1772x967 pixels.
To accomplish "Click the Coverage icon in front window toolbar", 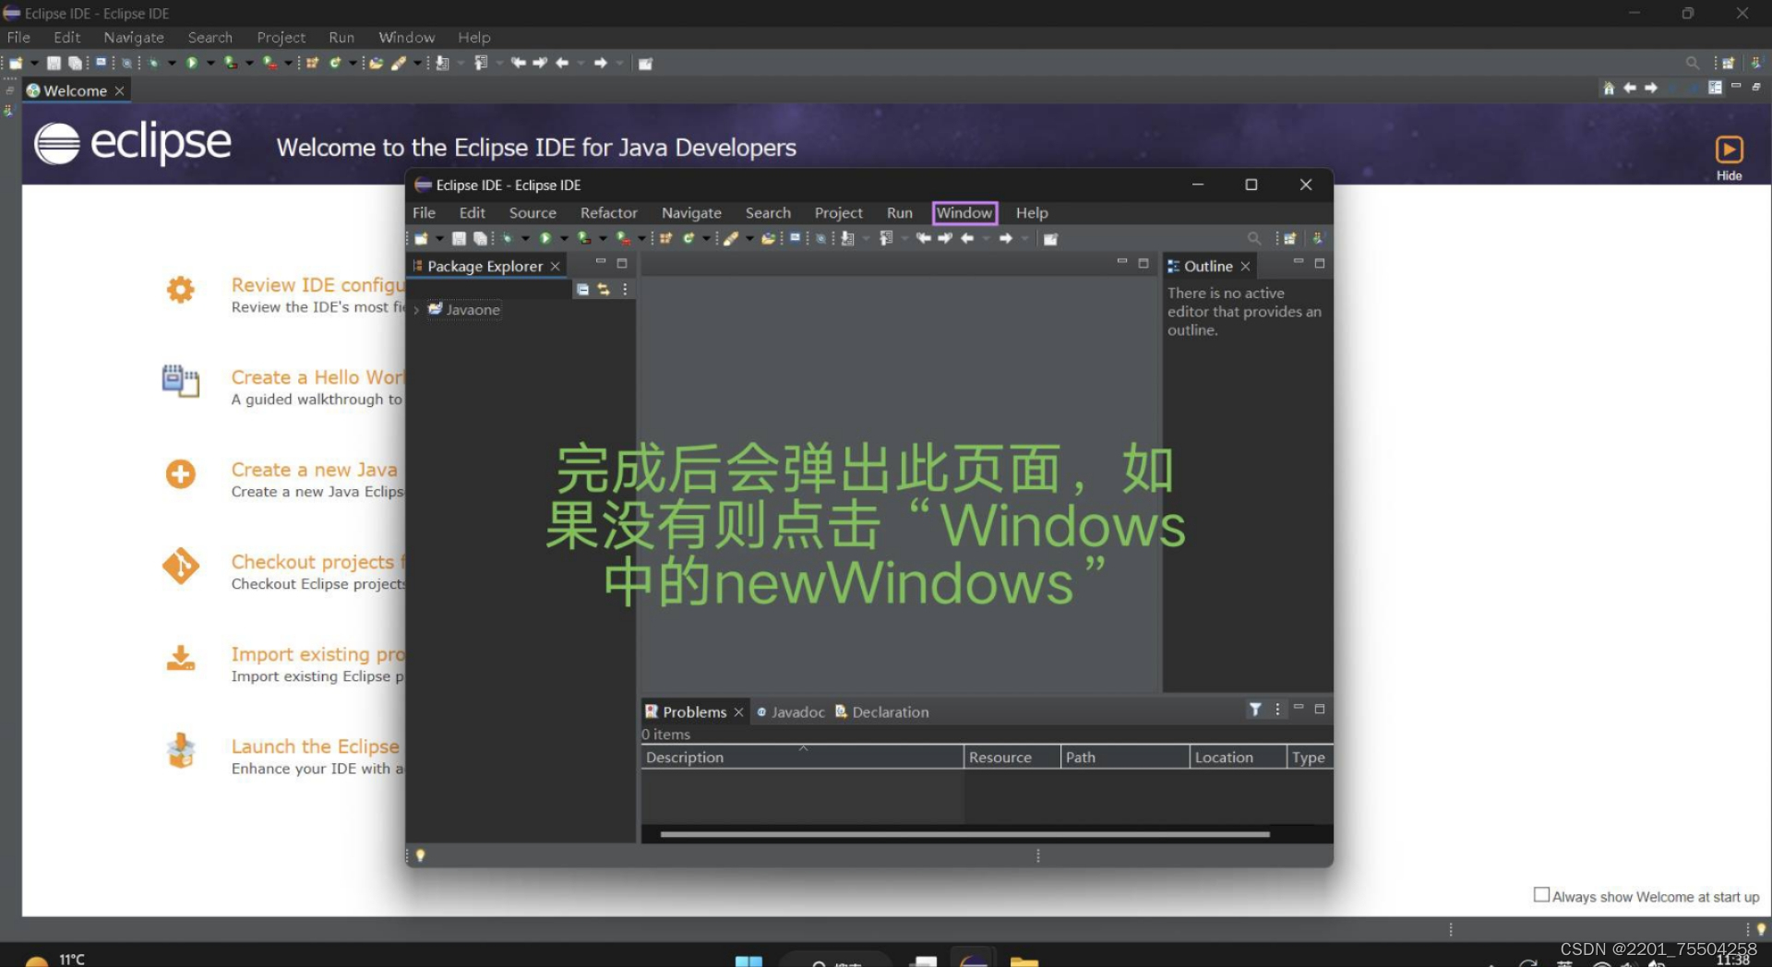I will [x=583, y=239].
